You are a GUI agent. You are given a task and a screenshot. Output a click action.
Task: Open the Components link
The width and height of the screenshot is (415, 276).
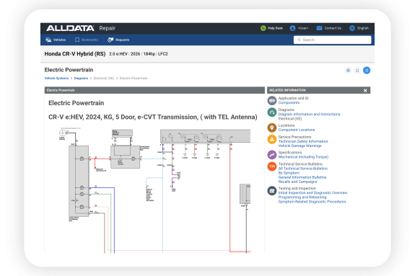pyautogui.click(x=289, y=102)
